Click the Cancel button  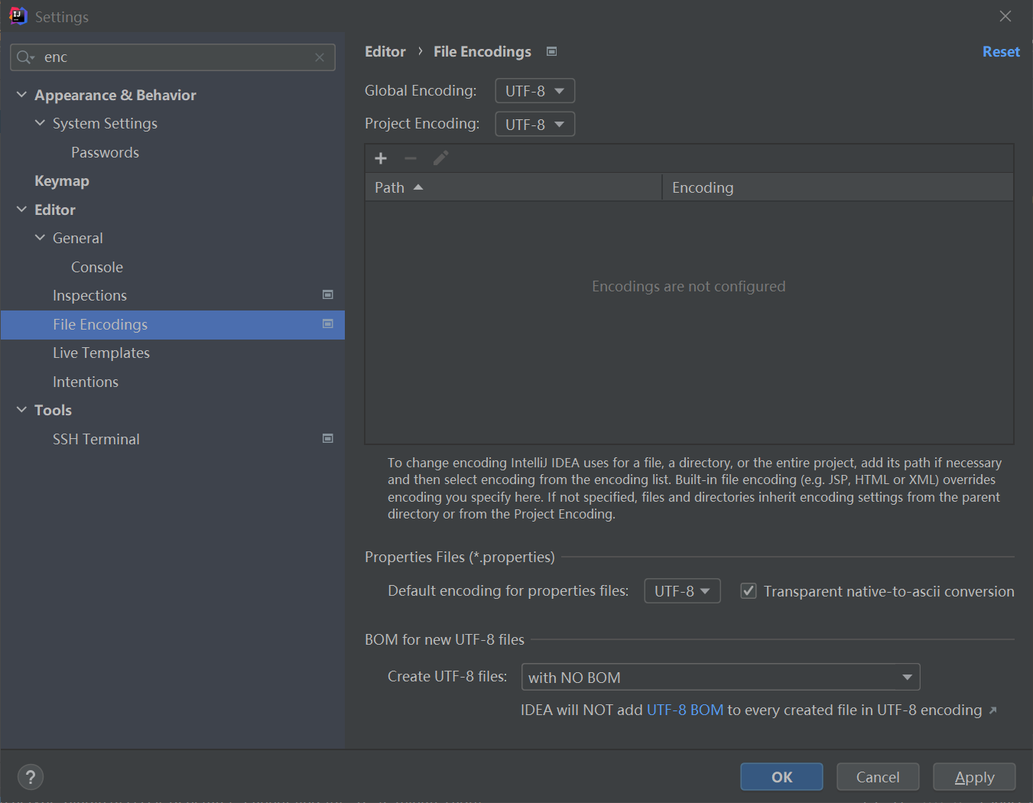[878, 777]
